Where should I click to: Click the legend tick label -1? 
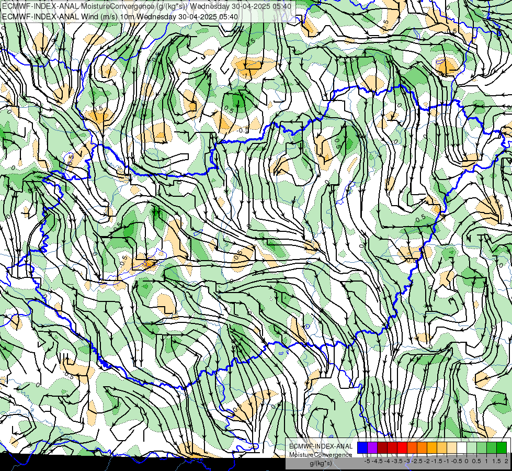[447, 461]
